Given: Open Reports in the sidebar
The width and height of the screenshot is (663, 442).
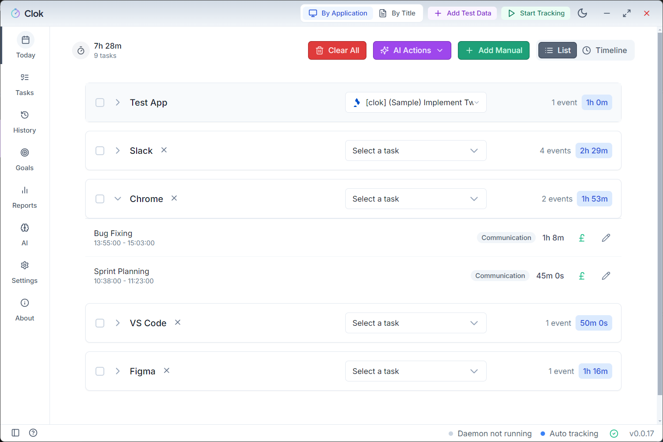Looking at the screenshot, I should tap(25, 197).
